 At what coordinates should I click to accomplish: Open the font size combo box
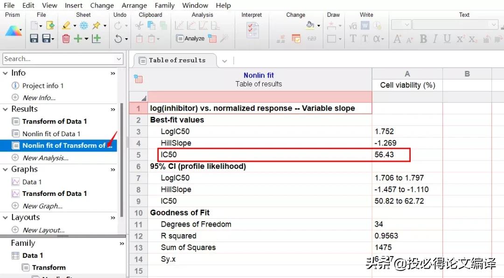(401, 25)
